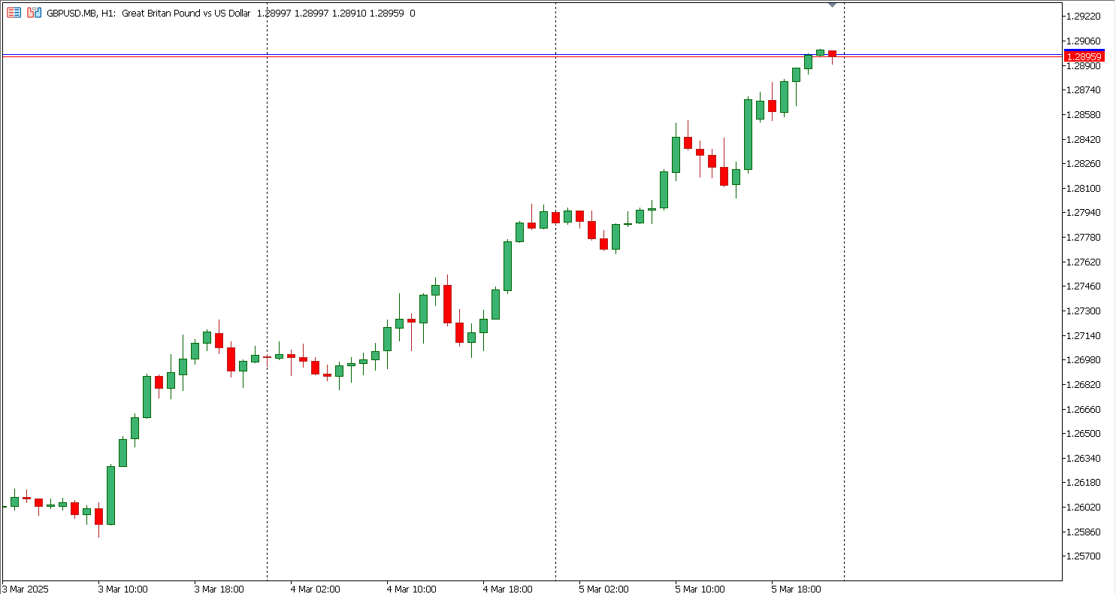Click the 1.27780 price axis label
1116x594 pixels.
1083,238
